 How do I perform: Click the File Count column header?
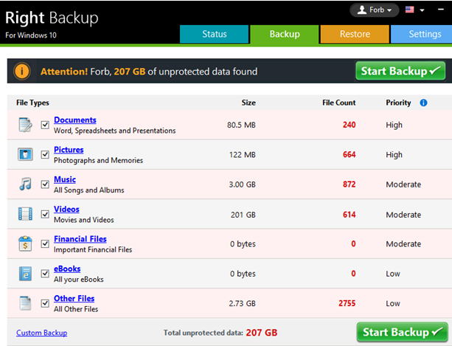coord(338,103)
